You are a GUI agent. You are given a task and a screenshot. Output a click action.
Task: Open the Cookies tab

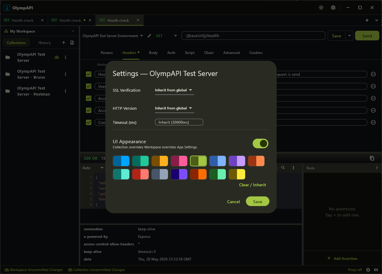click(x=256, y=53)
